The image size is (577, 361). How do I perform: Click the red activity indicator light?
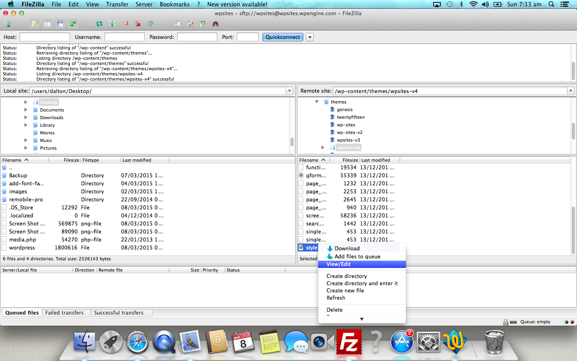point(572,322)
